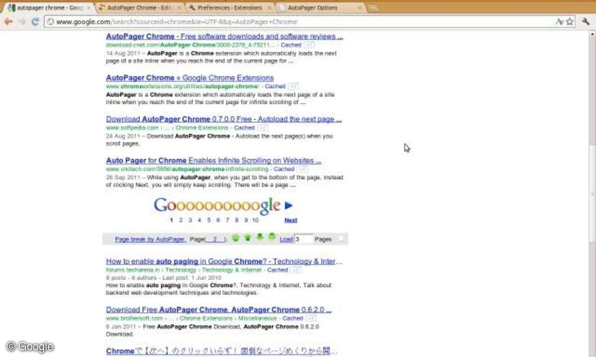596x357 pixels.
Task: Click the single green up arrow in AutoPager bar
Action: click(247, 238)
